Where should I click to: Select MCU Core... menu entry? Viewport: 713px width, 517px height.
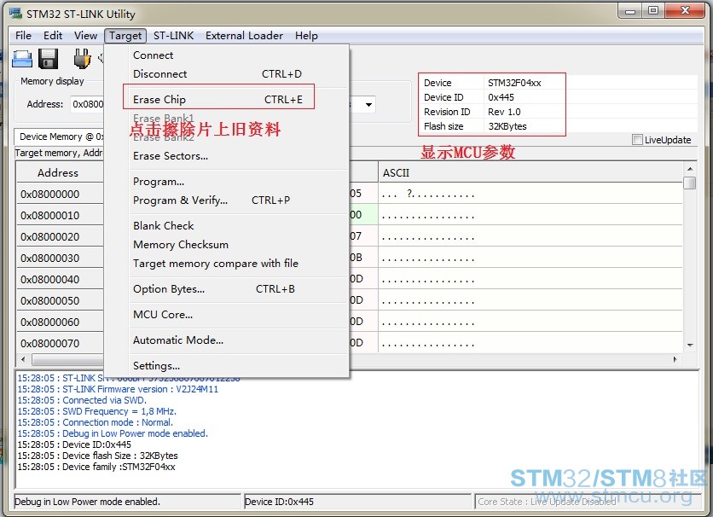[227, 314]
